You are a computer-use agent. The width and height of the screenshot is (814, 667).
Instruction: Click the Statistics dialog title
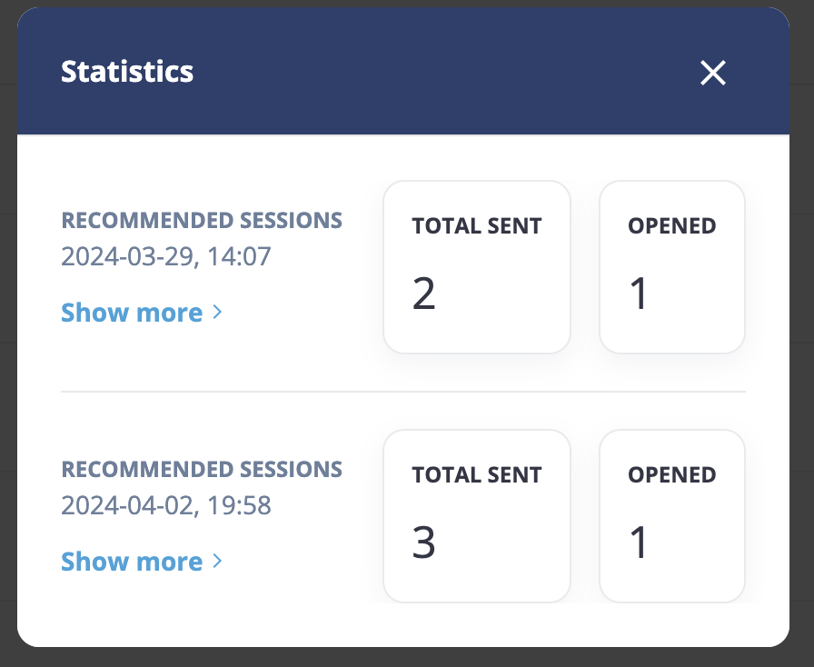point(127,72)
